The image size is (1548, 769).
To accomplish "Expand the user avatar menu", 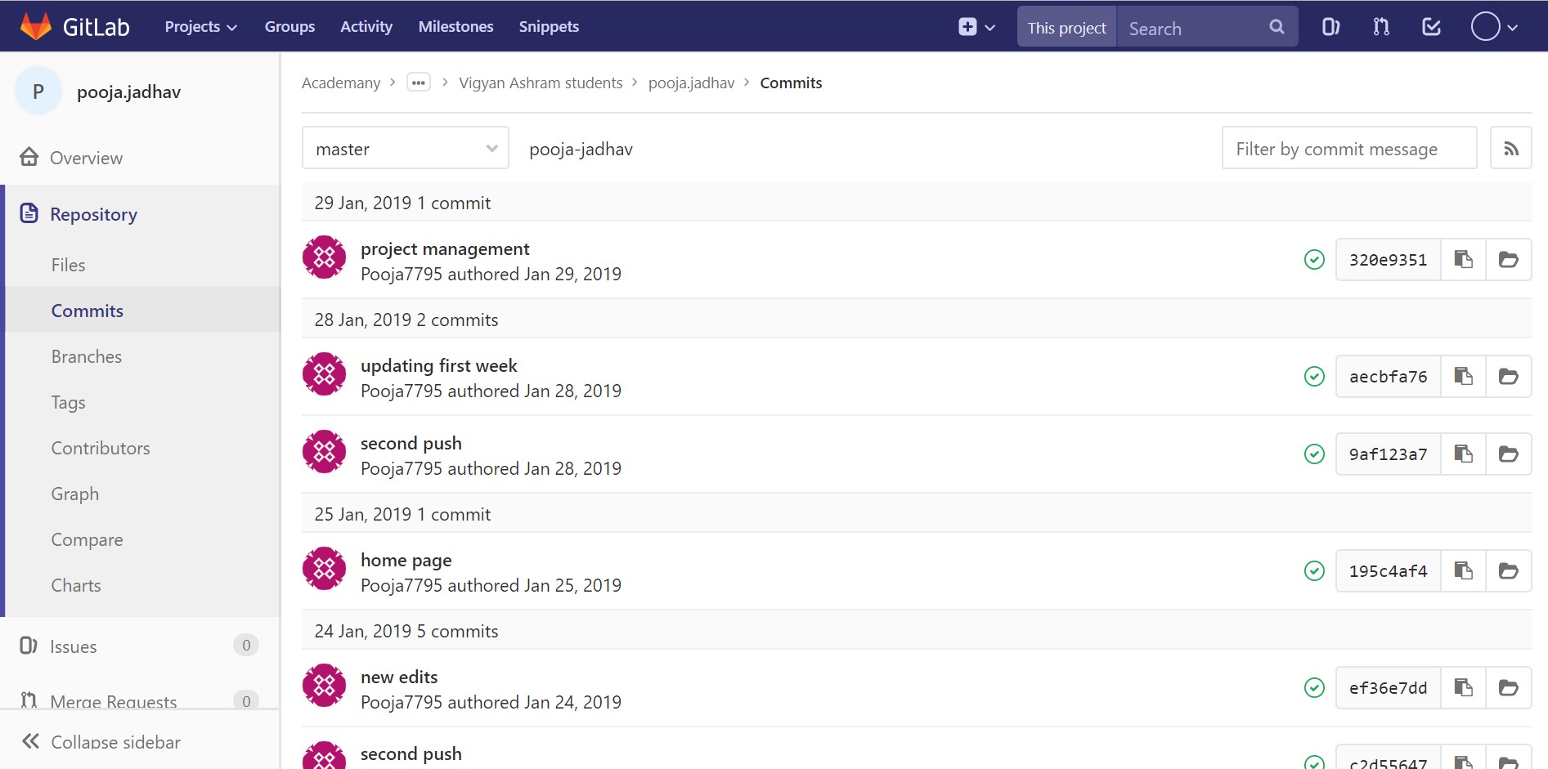I will pos(1494,27).
